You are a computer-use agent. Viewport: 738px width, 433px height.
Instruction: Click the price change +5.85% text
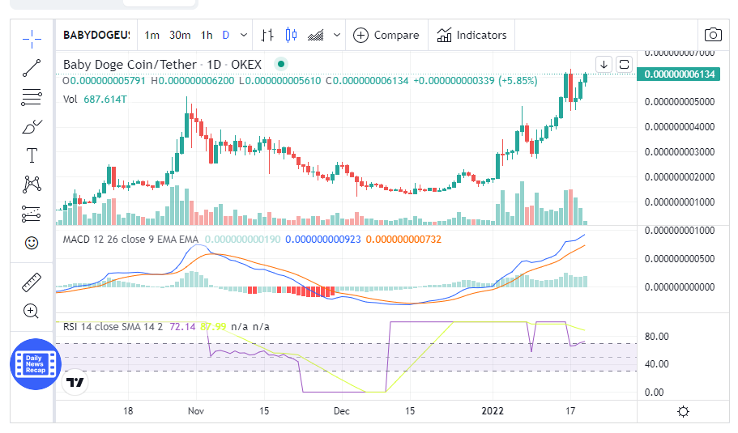click(518, 80)
